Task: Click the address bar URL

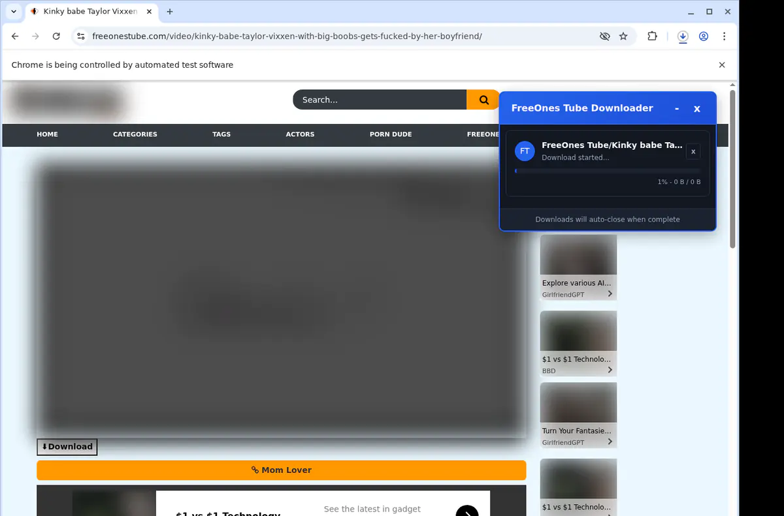Action: click(x=287, y=37)
